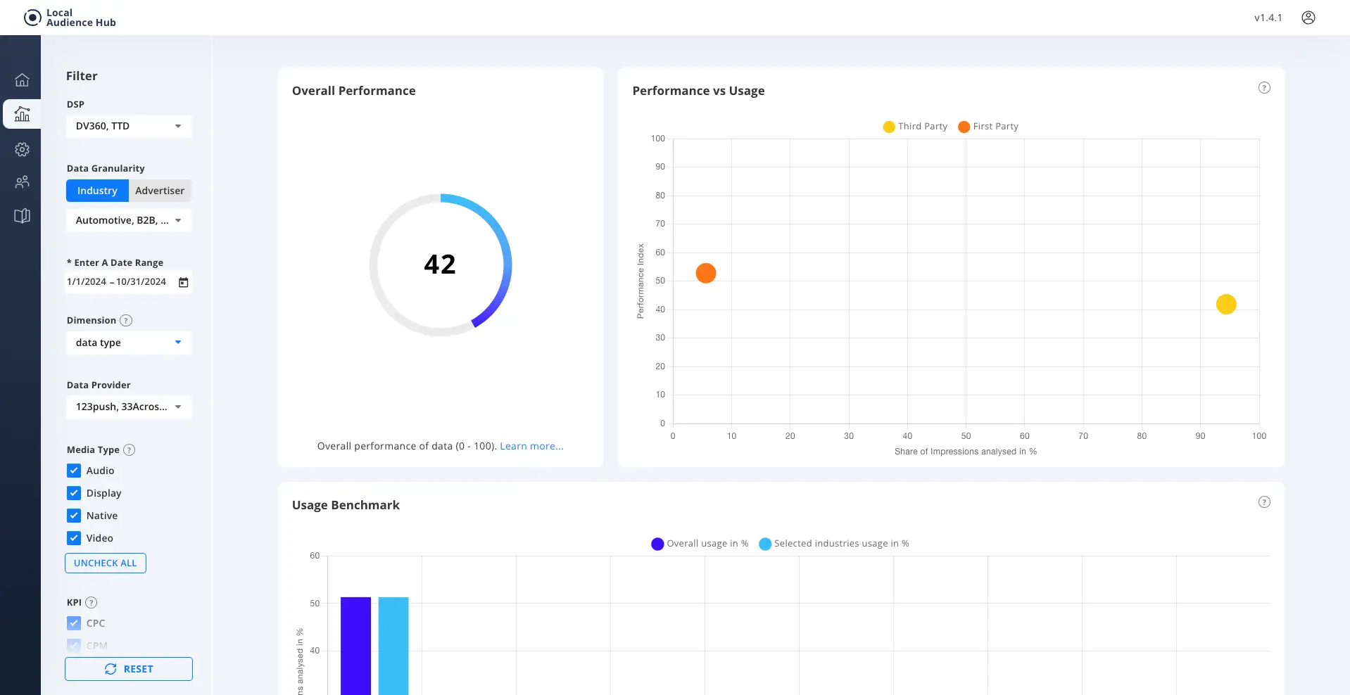Open the home icon in sidebar

point(22,80)
